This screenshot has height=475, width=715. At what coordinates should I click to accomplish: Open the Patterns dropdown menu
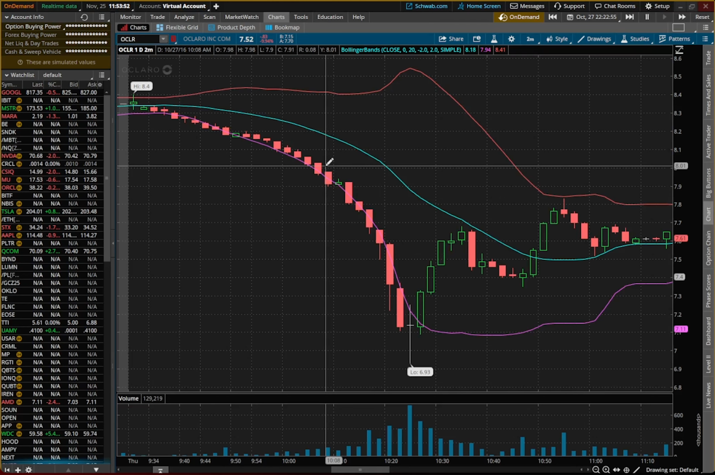[x=675, y=39]
